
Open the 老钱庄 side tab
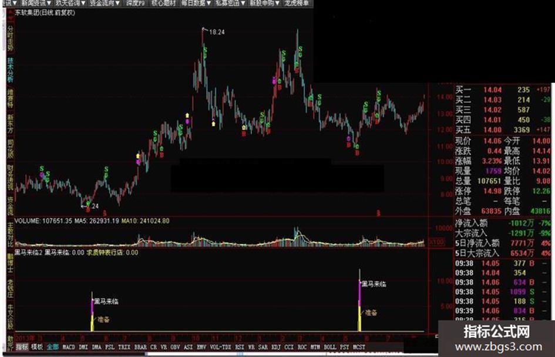10,289
